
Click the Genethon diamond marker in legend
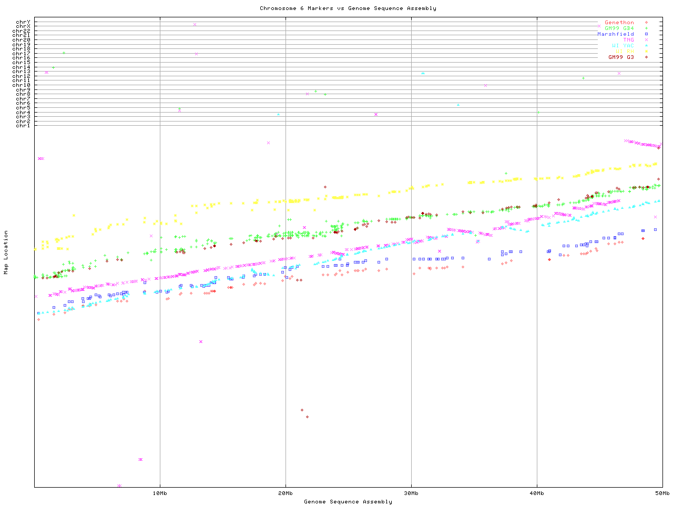(646, 23)
